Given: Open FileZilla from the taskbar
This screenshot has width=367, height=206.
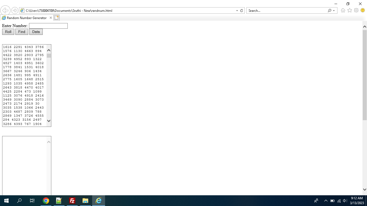Looking at the screenshot, I should (72, 201).
